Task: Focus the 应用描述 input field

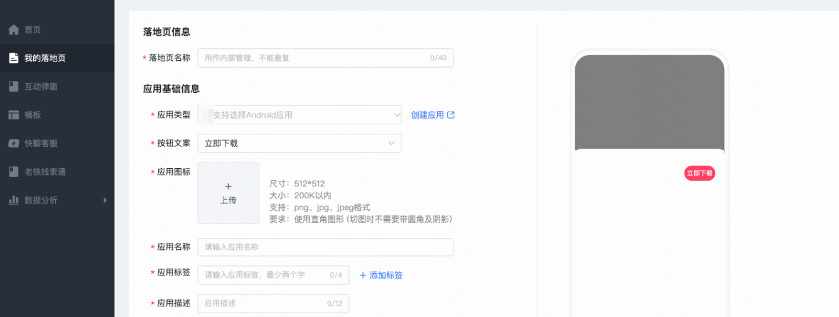Action: (273, 303)
